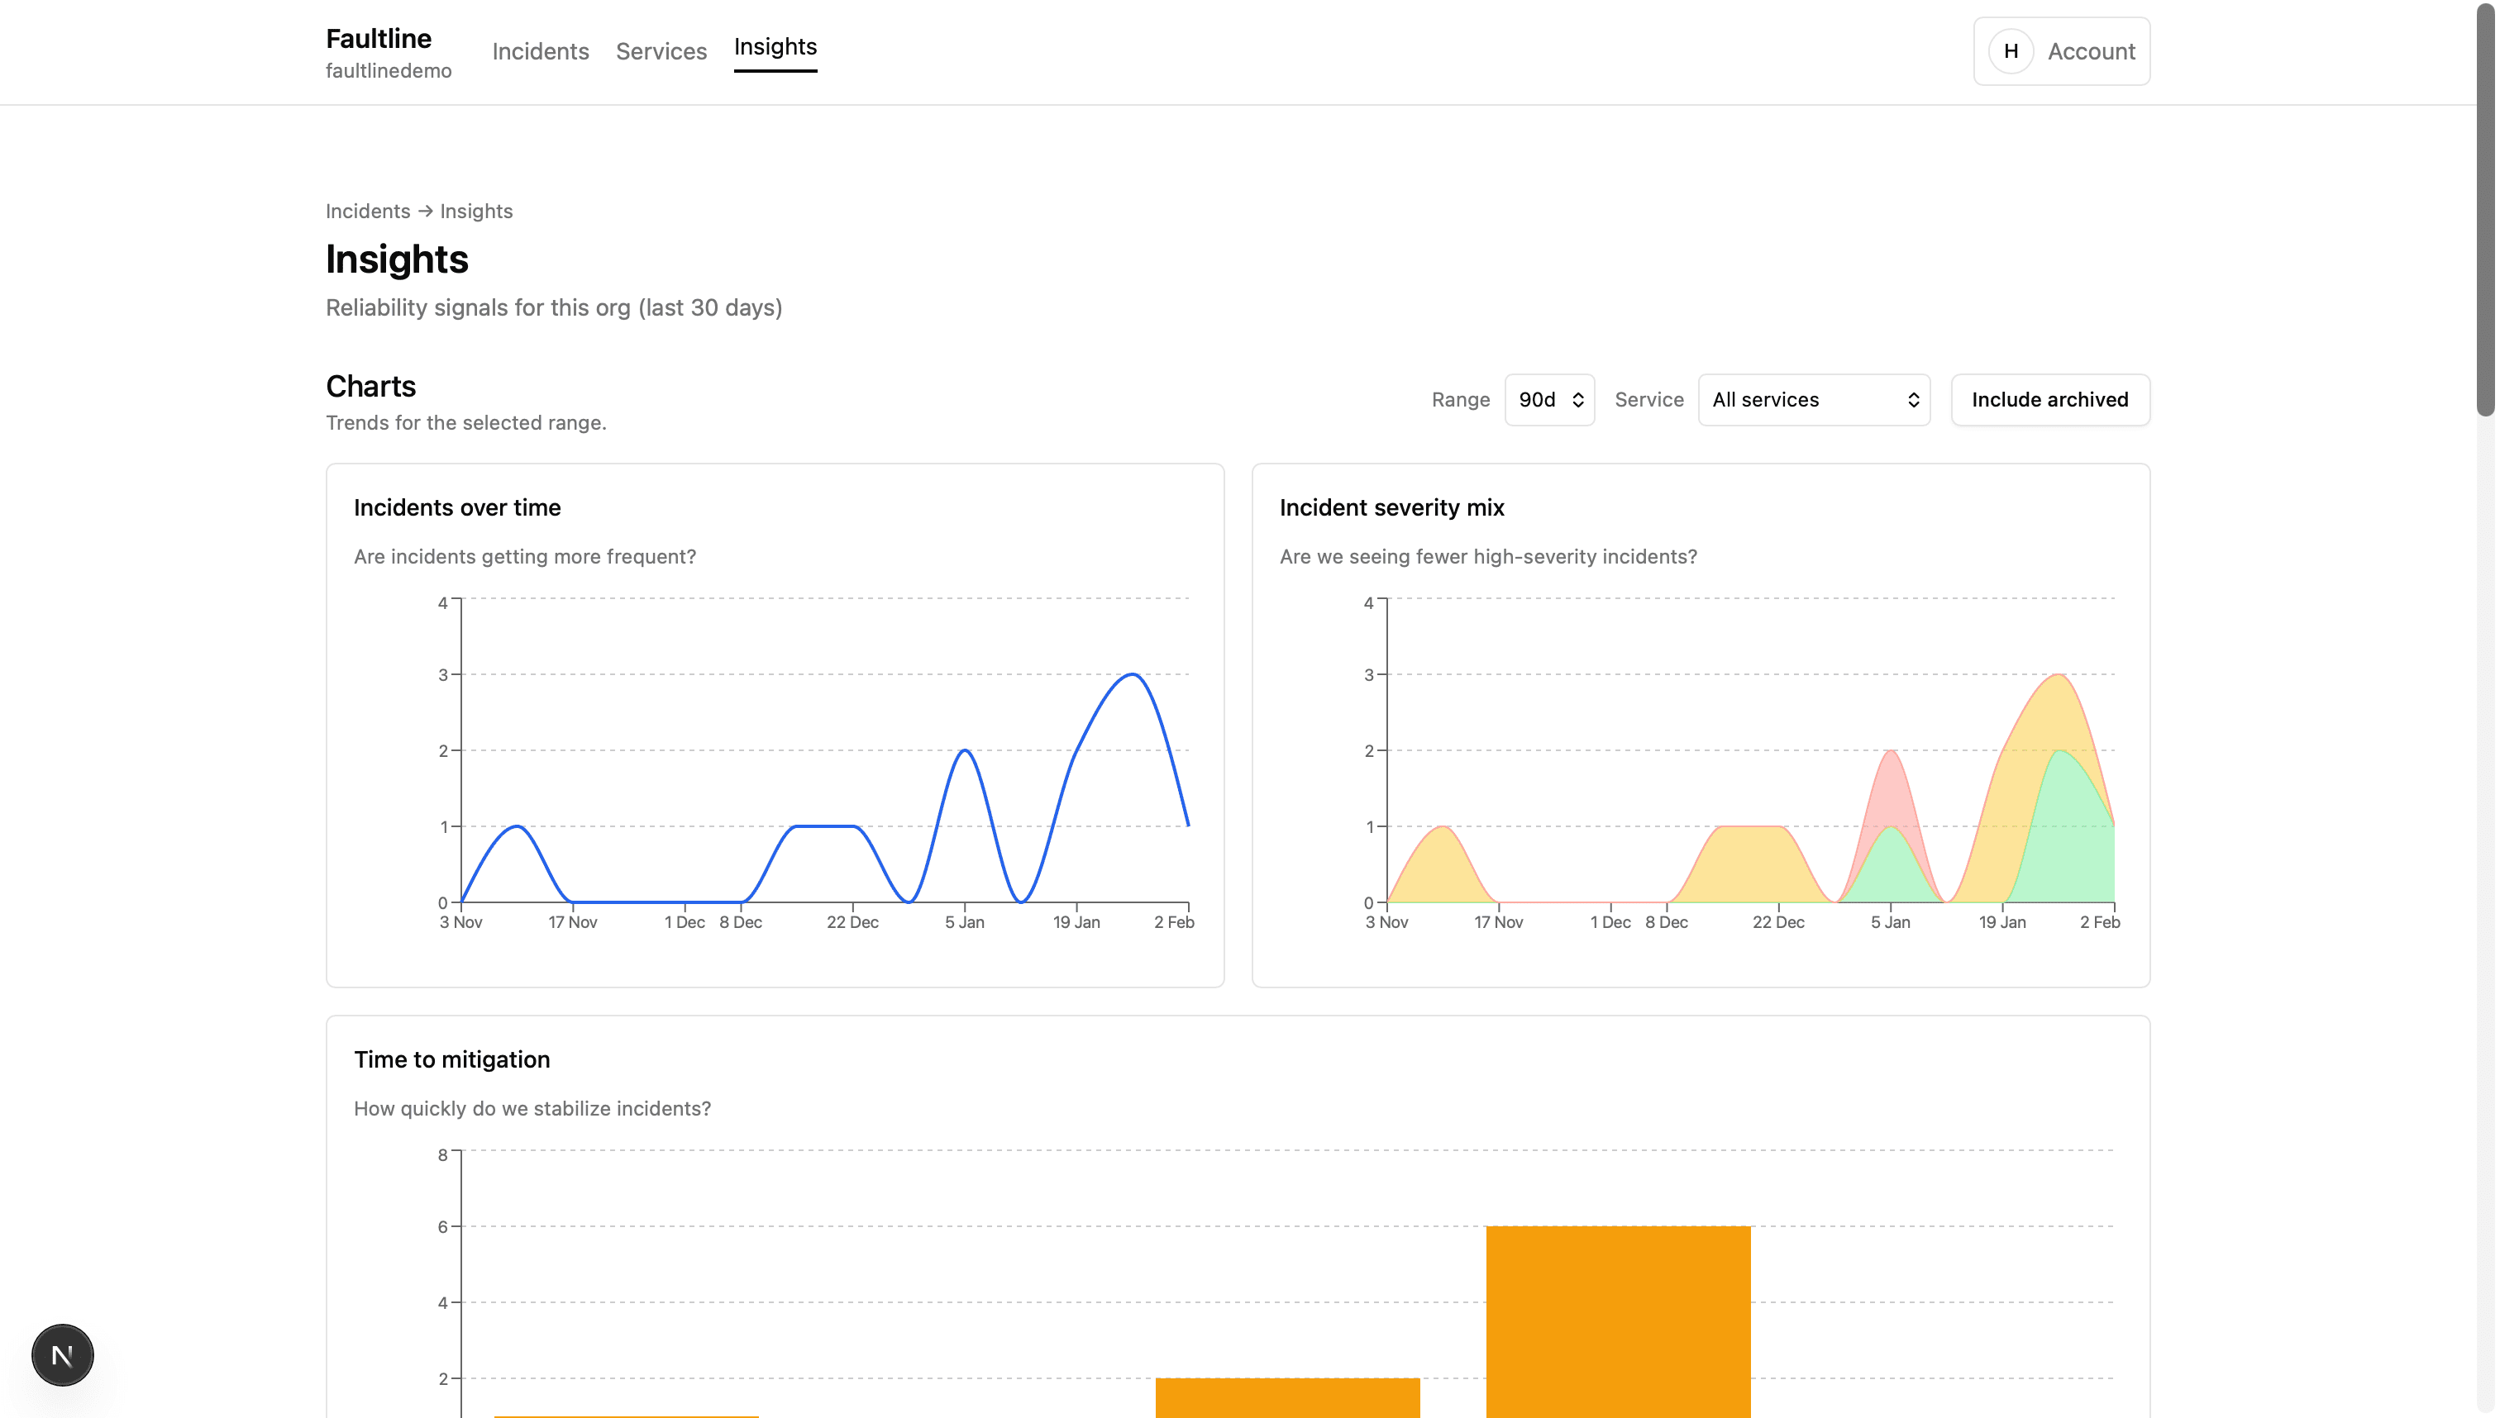Switch to the Incidents tab
The image size is (2500, 1418).
tap(541, 50)
